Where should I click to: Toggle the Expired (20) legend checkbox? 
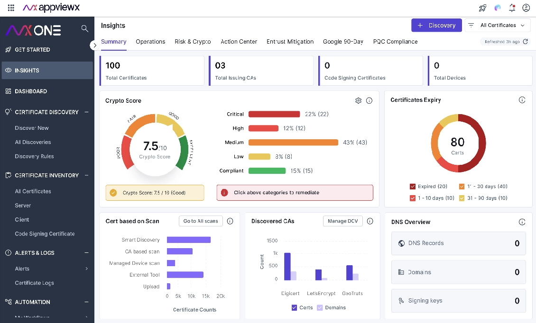tap(413, 187)
